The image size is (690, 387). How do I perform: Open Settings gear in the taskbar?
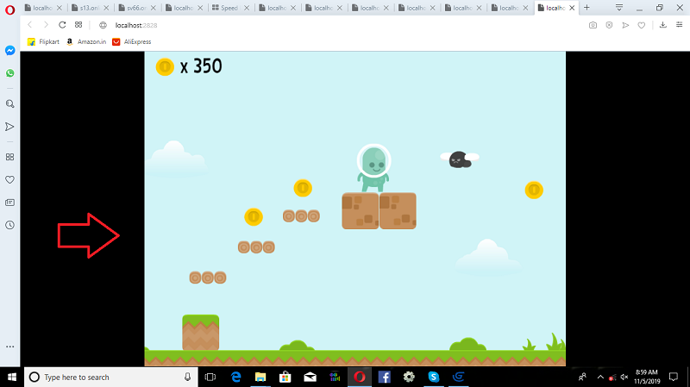click(409, 377)
